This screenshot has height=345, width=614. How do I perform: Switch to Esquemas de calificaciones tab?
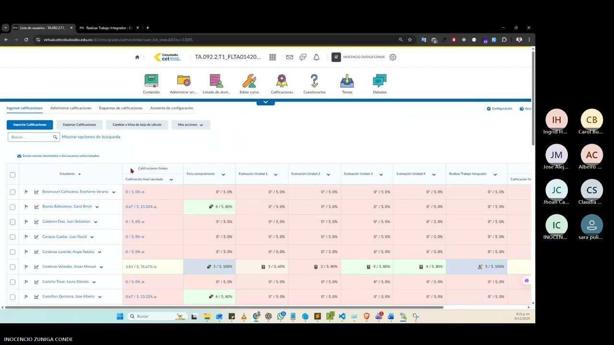point(121,108)
